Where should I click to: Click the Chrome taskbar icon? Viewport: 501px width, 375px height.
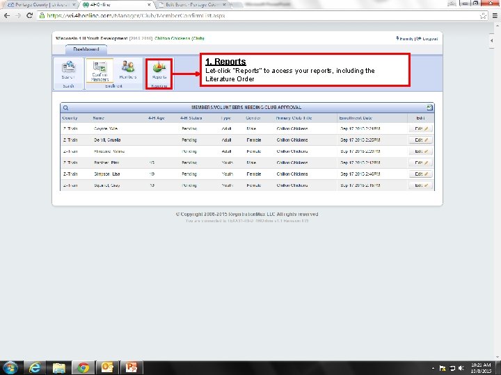click(x=83, y=368)
